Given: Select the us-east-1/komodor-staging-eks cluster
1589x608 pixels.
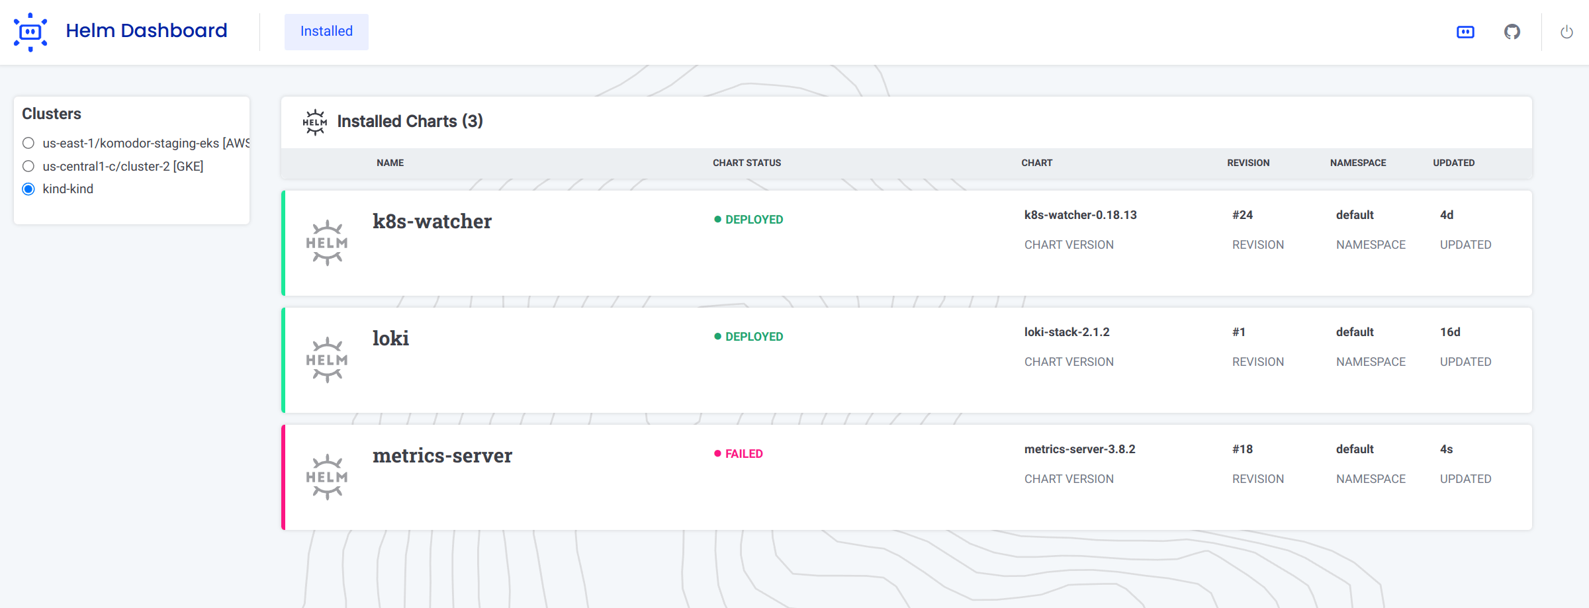Looking at the screenshot, I should [28, 143].
